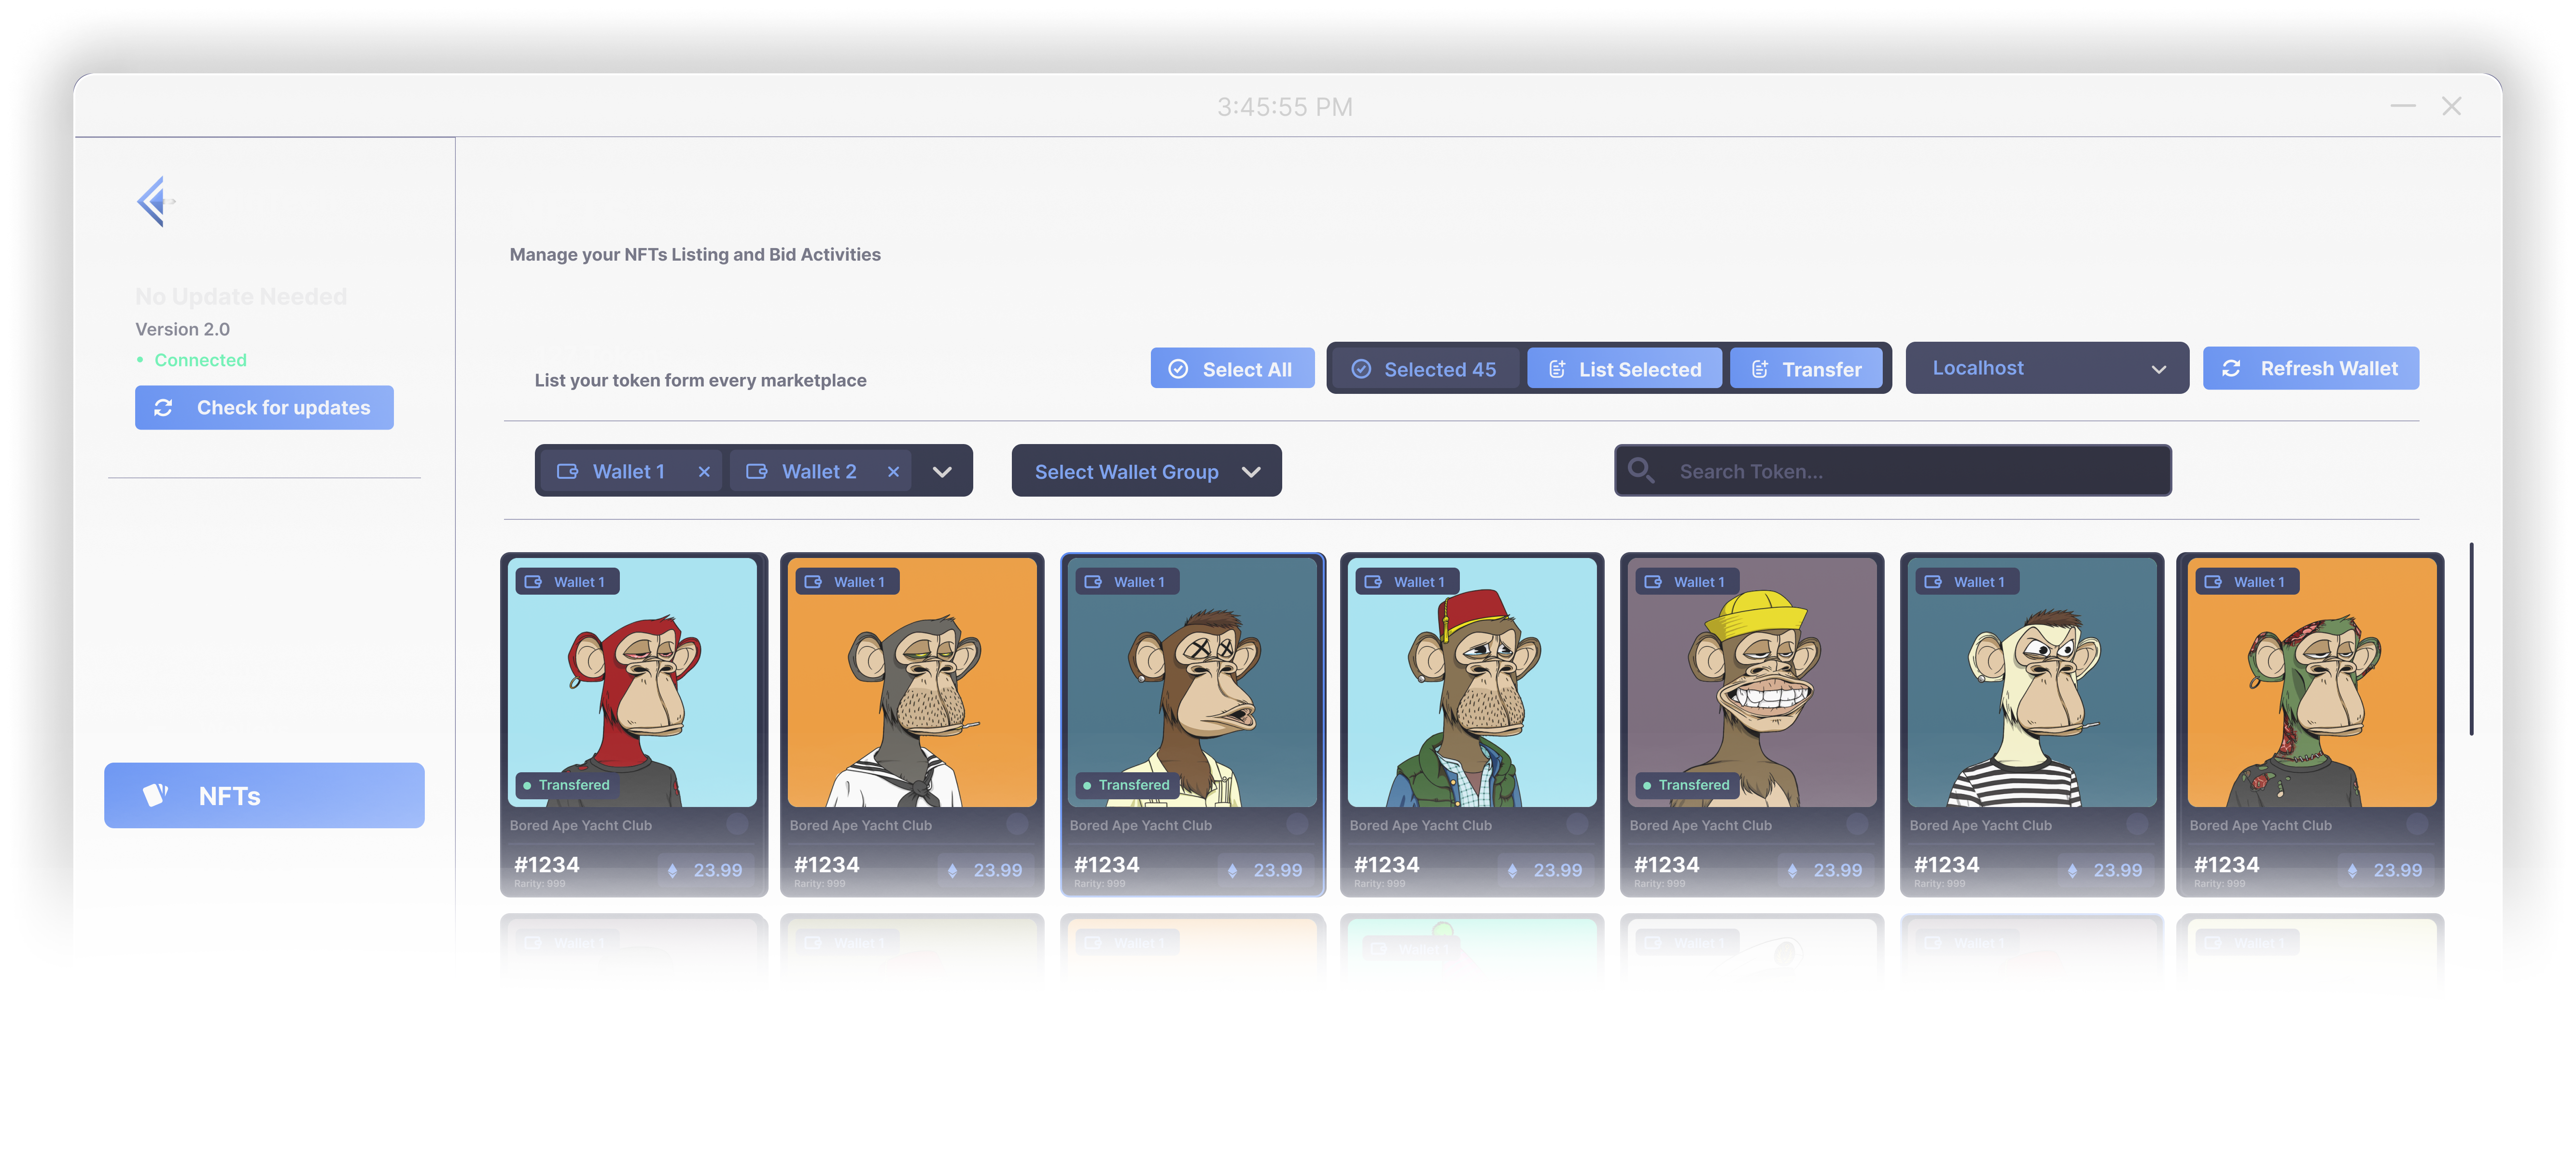Click the sync icon in Refresh Wallet
The width and height of the screenshot is (2576, 1156).
[x=2231, y=369]
